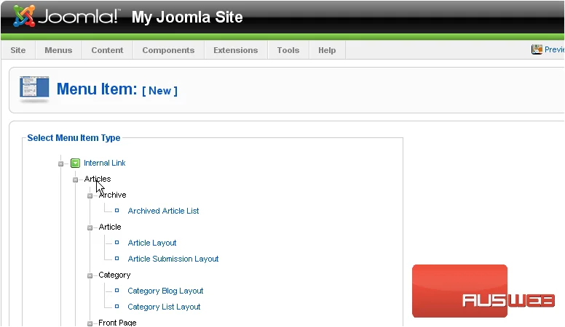Click bullet icon beside Article Layout
The height and width of the screenshot is (327, 565).
coord(116,243)
